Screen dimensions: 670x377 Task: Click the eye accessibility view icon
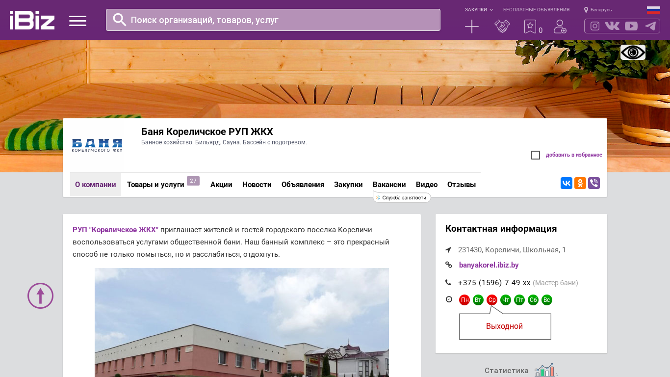[633, 52]
